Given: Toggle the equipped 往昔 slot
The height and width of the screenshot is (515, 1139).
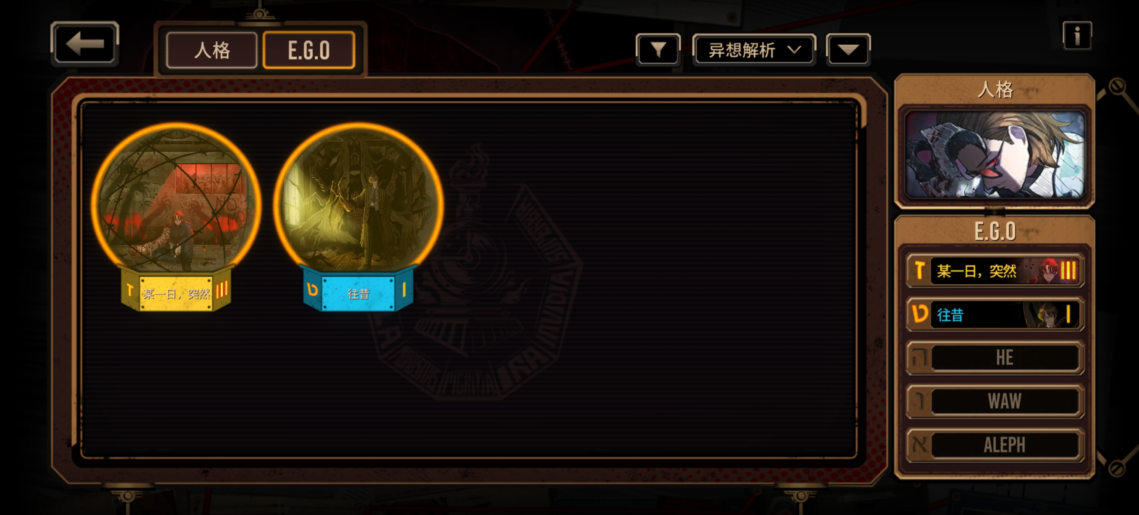Looking at the screenshot, I should pos(994,315).
